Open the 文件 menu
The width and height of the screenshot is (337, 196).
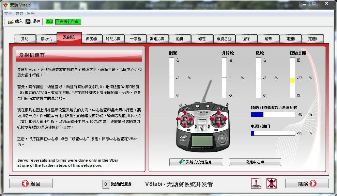click(x=8, y=14)
